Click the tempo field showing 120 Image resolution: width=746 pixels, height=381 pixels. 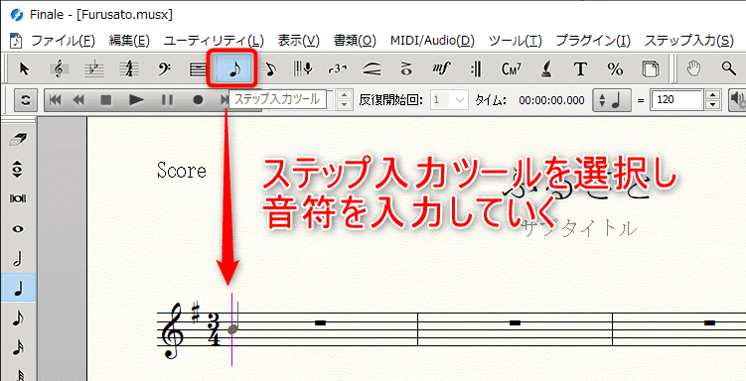[x=676, y=100]
